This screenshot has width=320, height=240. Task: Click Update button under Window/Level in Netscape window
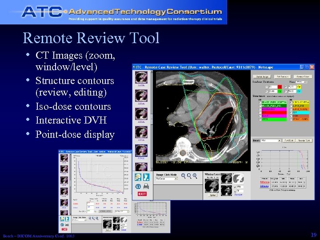tap(212, 195)
